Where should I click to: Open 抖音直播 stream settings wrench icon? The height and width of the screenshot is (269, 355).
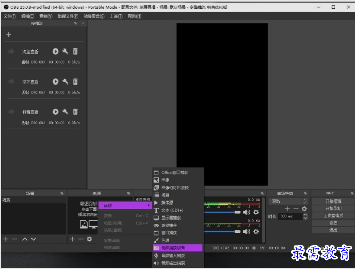coord(65,112)
